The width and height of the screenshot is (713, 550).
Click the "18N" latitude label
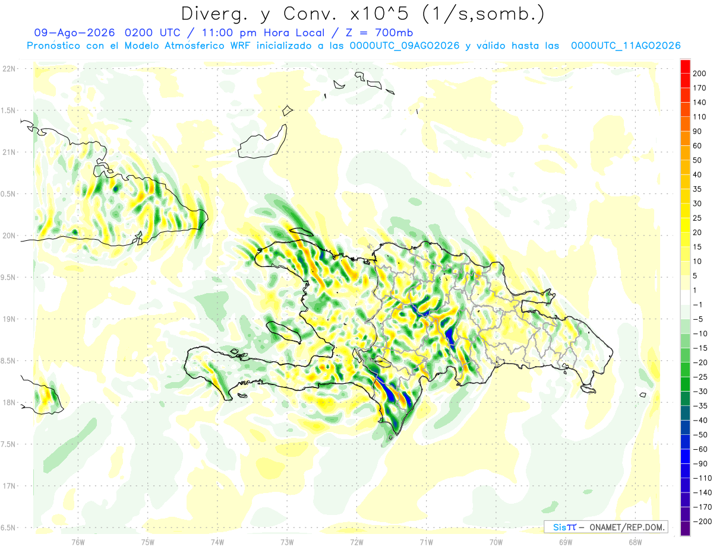[8, 402]
